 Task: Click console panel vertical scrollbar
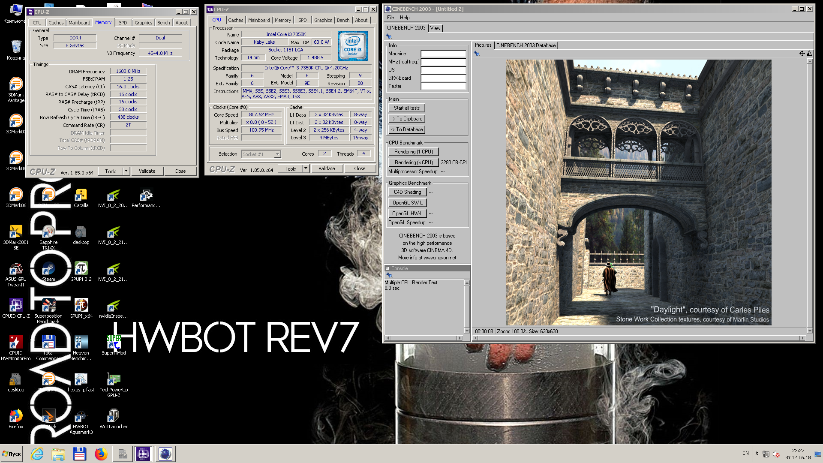pos(467,307)
